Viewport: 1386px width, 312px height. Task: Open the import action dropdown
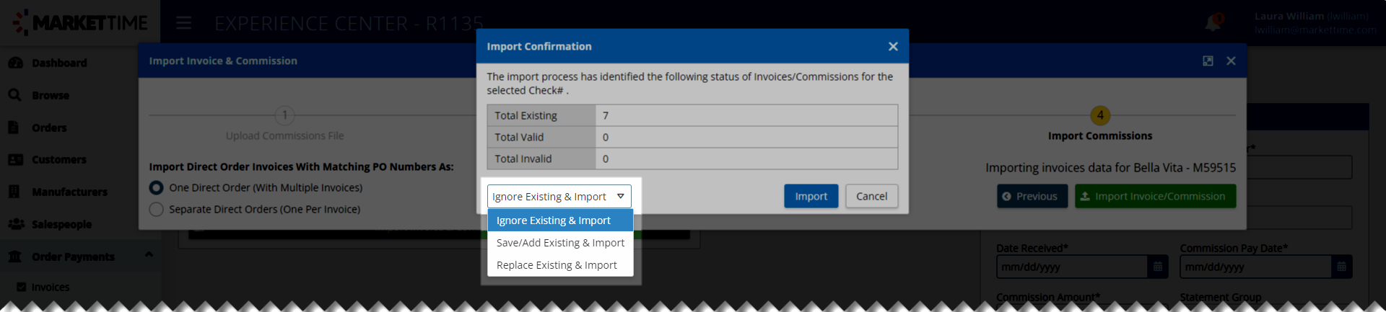click(559, 197)
